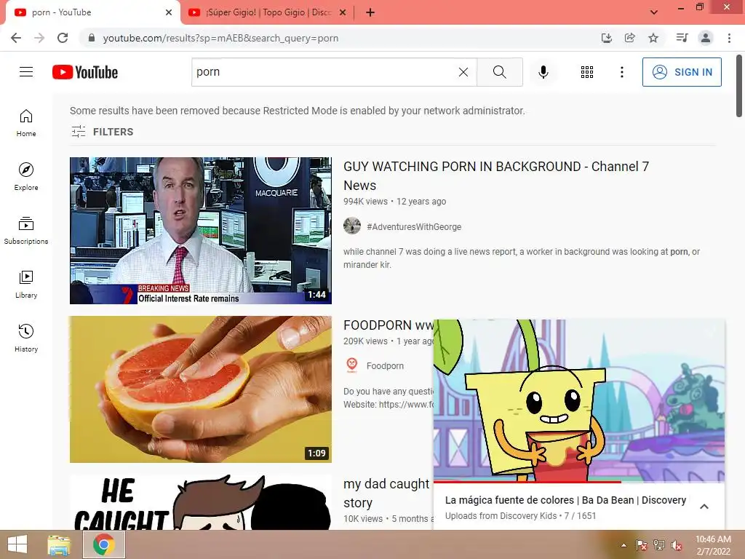Open the 'HE CAUGHT' cartoon thumbnail
The height and width of the screenshot is (559, 745).
201,502
